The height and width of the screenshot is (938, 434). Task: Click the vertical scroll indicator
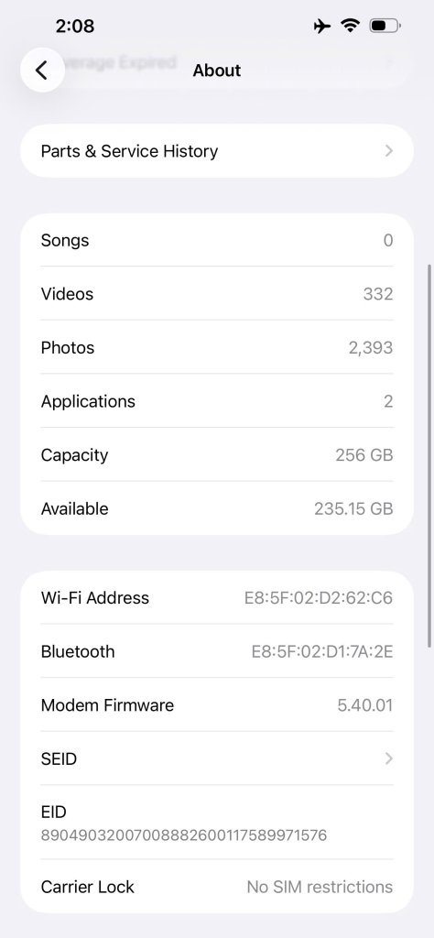(x=429, y=455)
